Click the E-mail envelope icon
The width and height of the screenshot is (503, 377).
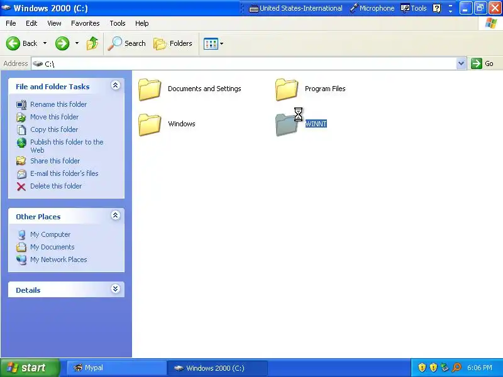[21, 174]
